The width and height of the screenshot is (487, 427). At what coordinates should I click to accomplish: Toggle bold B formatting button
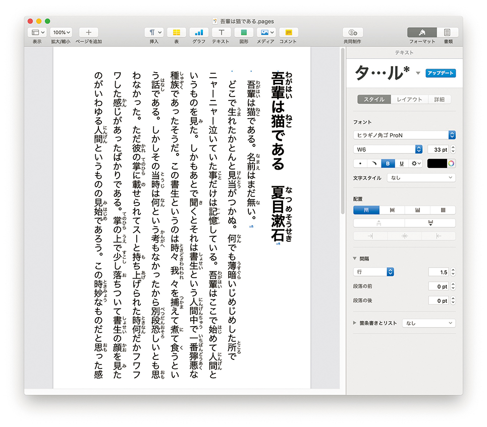[x=388, y=164]
